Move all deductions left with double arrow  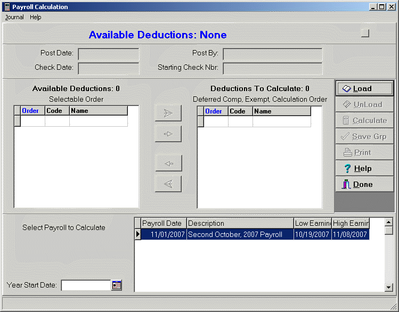[168, 184]
